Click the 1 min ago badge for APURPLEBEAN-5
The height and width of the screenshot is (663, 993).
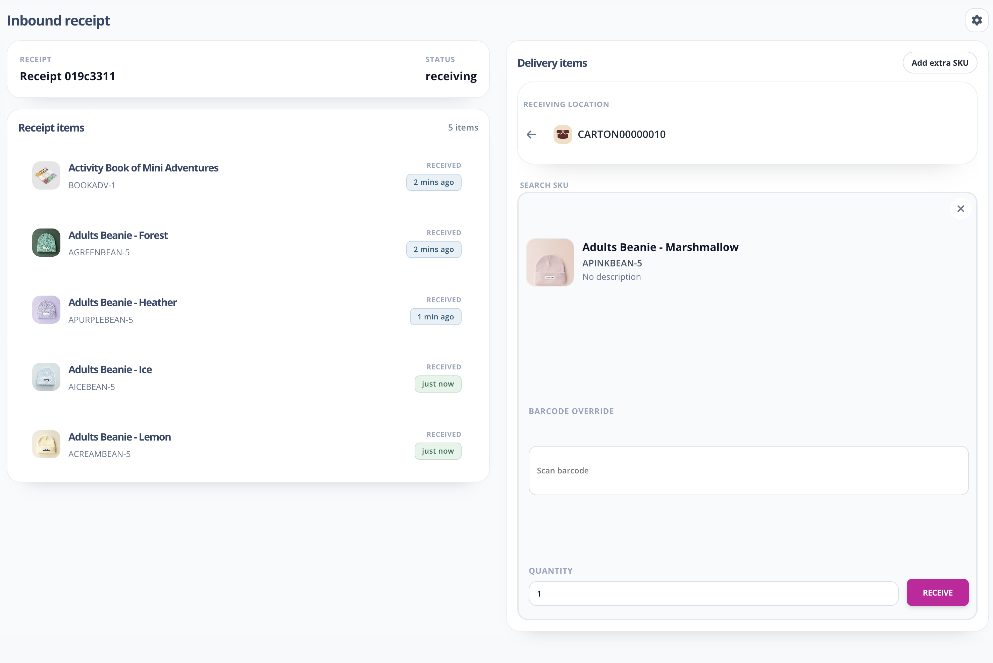click(x=435, y=316)
